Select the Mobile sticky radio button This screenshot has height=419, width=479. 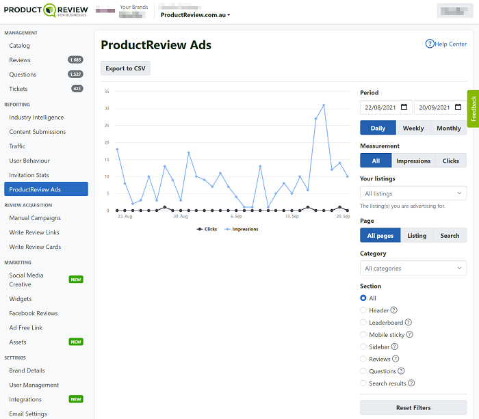(x=363, y=334)
